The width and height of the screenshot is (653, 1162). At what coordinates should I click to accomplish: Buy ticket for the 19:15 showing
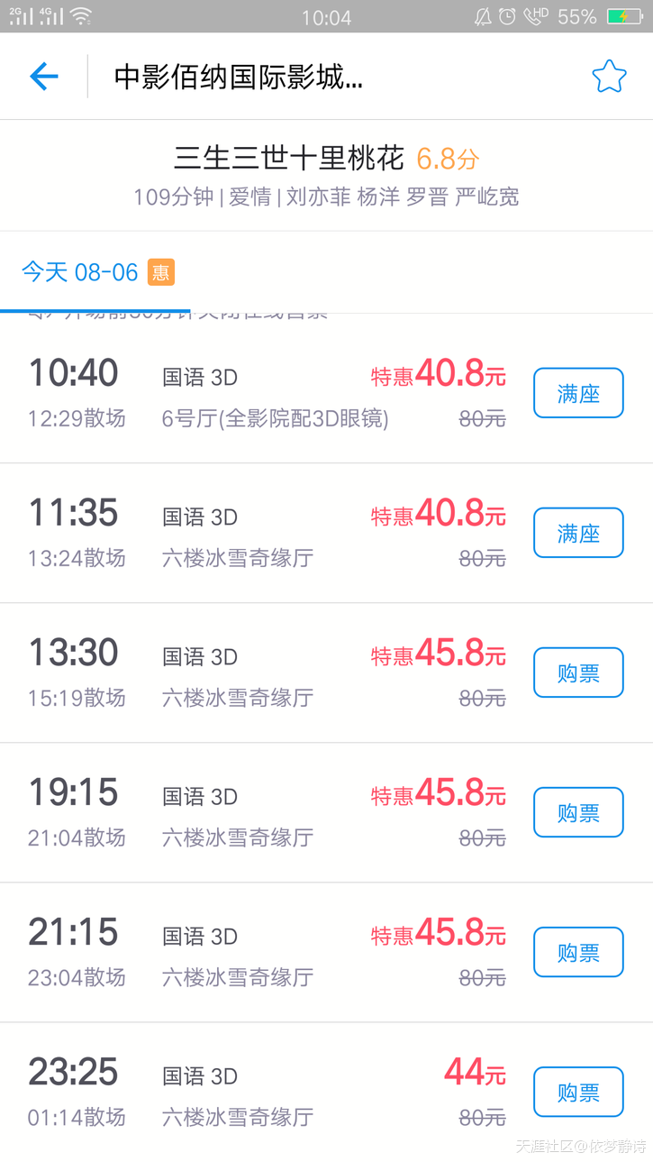point(578,812)
